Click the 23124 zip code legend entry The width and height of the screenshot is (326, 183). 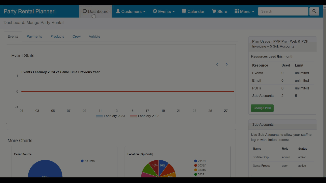coord(200,161)
